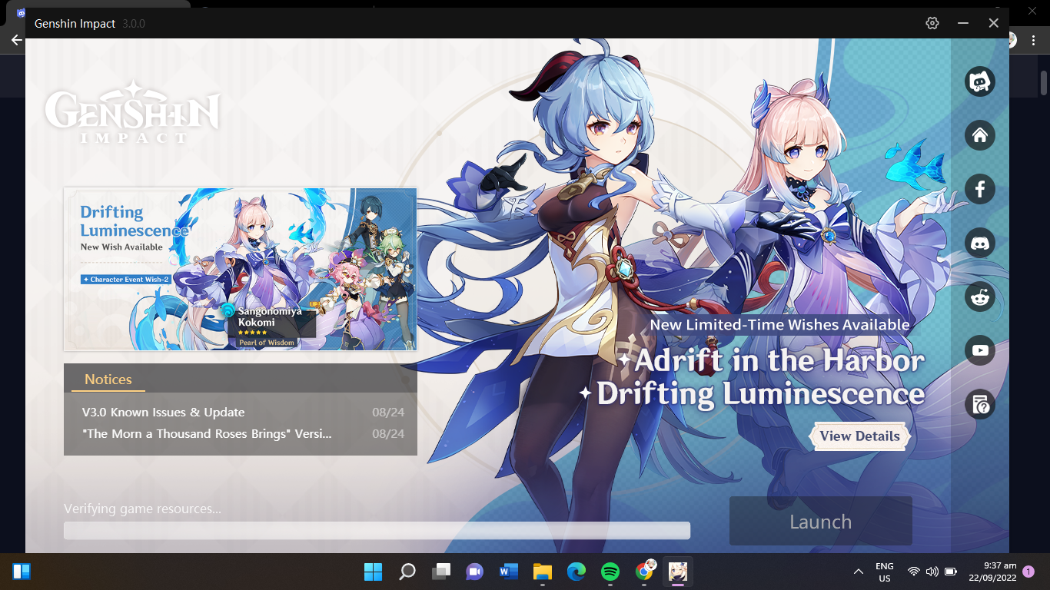Open the YouTube channel icon
The width and height of the screenshot is (1050, 590).
click(980, 350)
